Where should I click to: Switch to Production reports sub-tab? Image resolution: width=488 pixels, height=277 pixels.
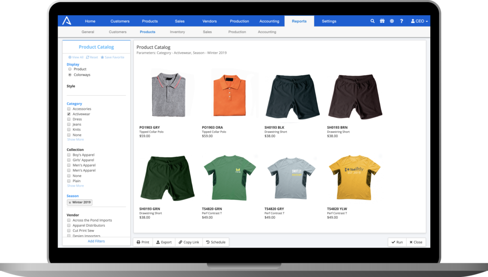click(237, 32)
